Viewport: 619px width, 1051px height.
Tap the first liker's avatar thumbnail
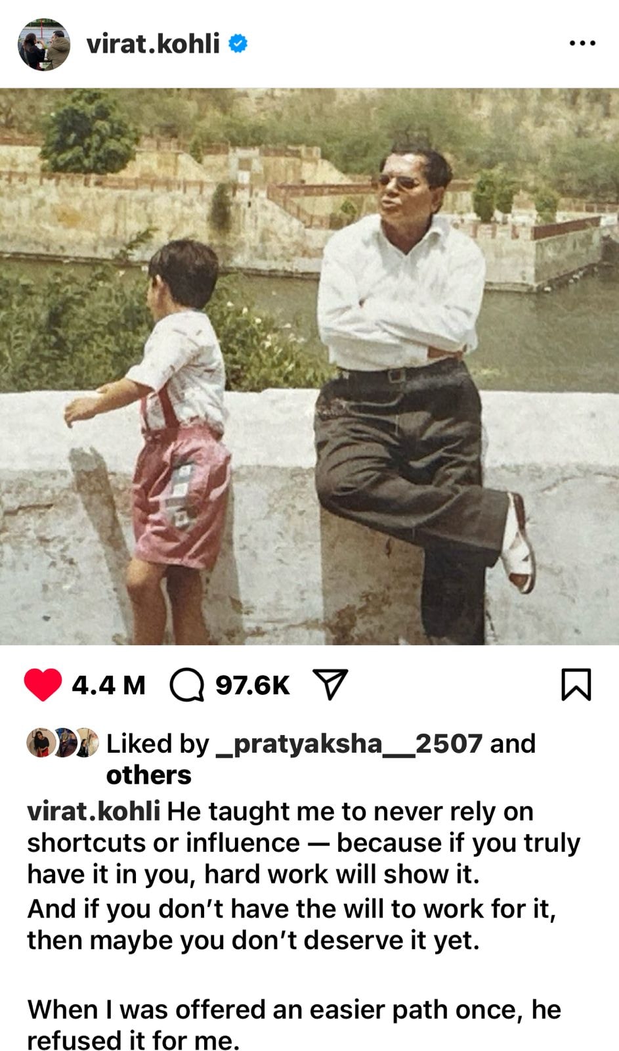point(40,743)
